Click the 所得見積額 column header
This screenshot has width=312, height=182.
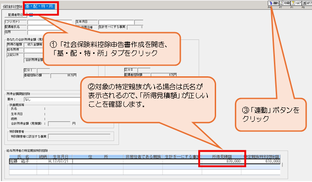pyautogui.click(x=222, y=157)
